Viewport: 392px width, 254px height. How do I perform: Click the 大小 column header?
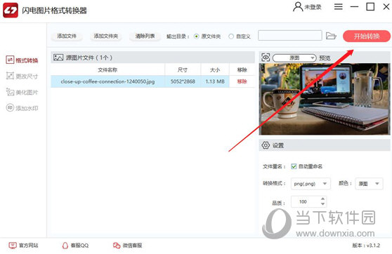tap(215, 69)
